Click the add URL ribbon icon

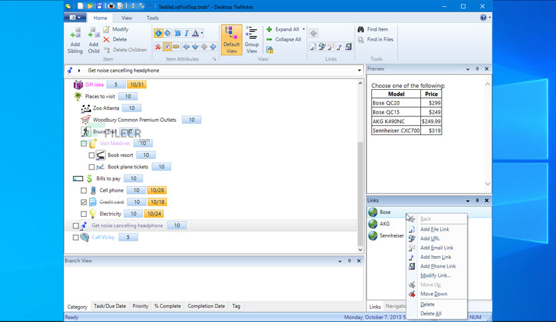click(322, 47)
